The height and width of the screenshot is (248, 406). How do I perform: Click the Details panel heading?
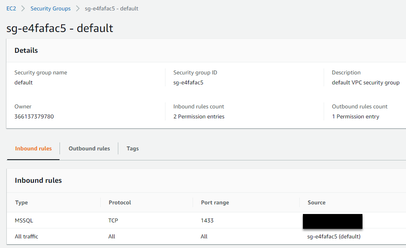pyautogui.click(x=26, y=50)
